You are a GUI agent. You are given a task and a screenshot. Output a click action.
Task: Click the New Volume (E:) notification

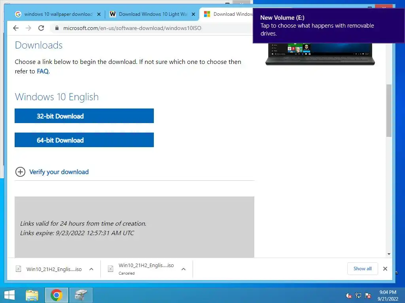click(x=329, y=26)
